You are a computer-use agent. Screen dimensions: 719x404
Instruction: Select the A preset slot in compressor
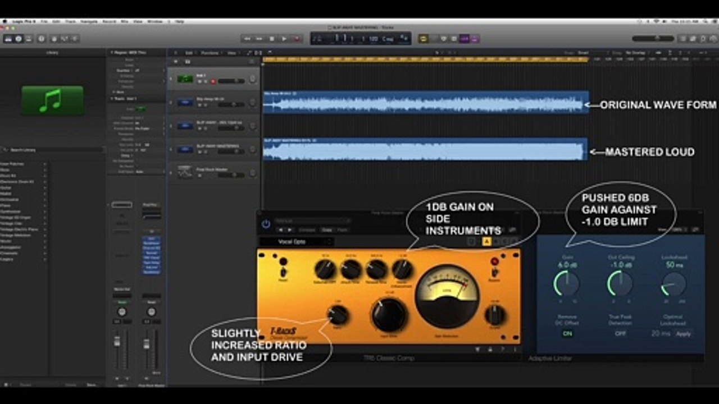[486, 241]
